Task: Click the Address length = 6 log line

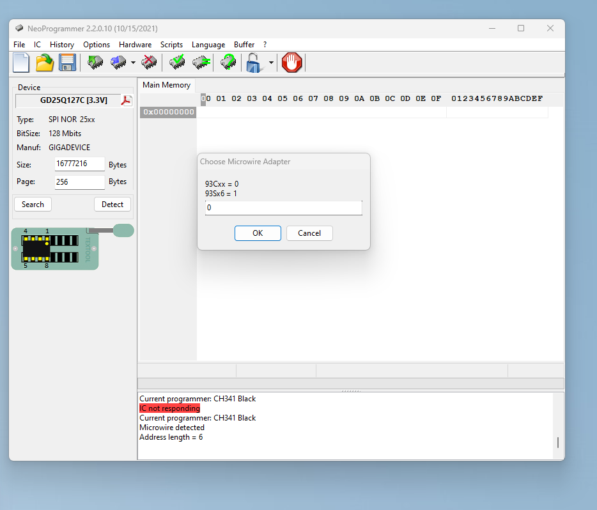Action: [171, 437]
